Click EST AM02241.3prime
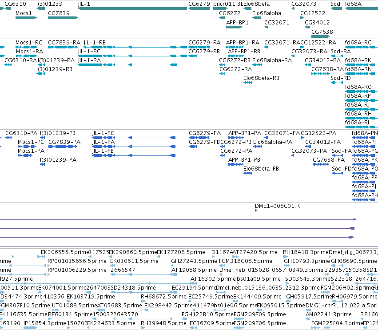The width and height of the screenshot is (378, 330). click(328, 314)
